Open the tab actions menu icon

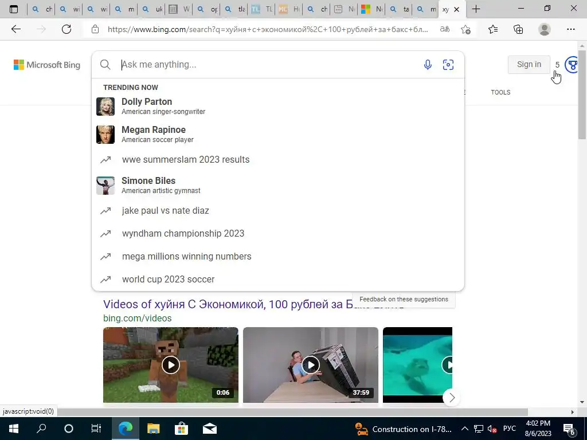[x=14, y=9]
